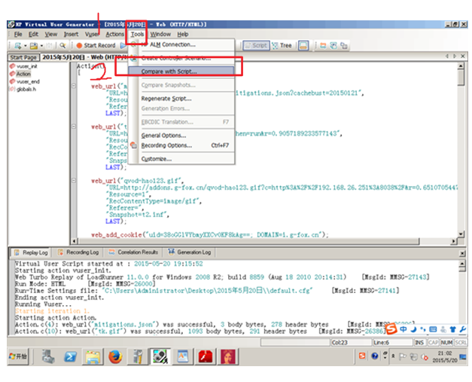Choose ALM Connection from Tools menu
Image resolution: width=472 pixels, height=382 pixels.
pyautogui.click(x=181, y=44)
